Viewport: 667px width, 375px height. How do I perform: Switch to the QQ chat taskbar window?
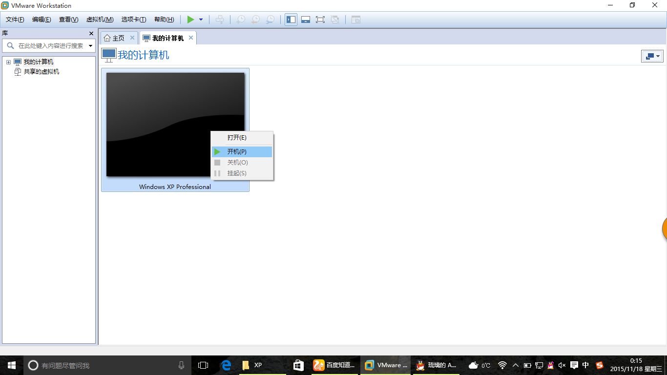point(437,365)
